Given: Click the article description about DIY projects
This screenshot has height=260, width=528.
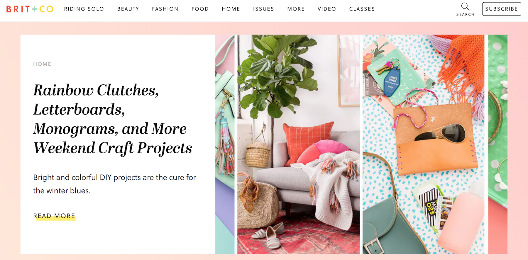Looking at the screenshot, I should click(x=114, y=184).
